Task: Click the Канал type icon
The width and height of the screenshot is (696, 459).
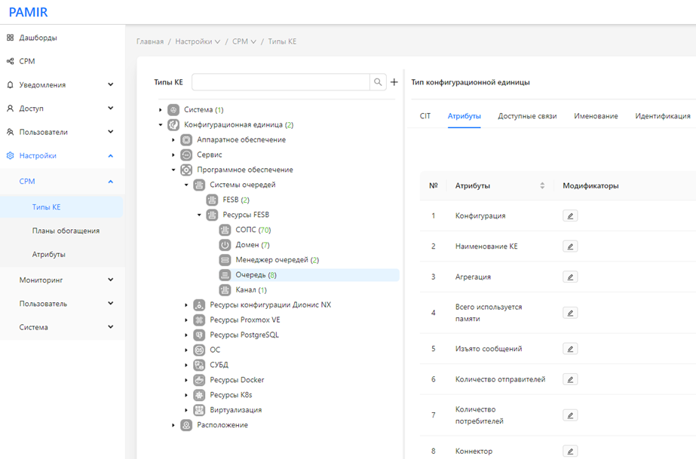Action: click(x=225, y=290)
